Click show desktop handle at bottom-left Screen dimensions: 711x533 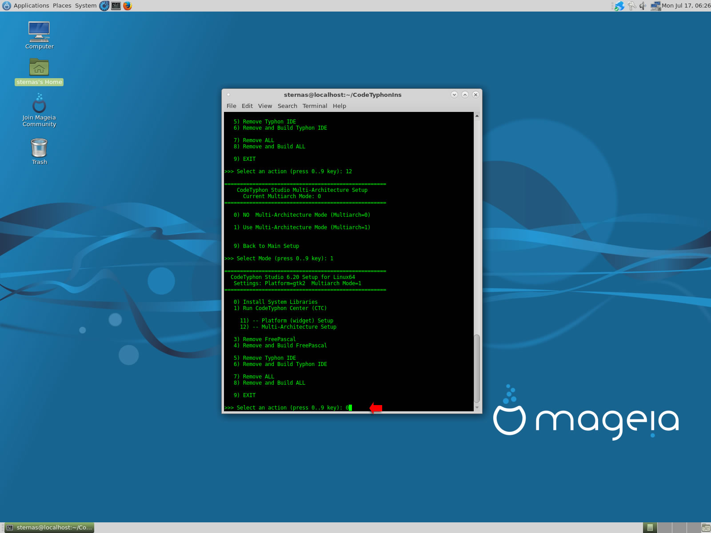(2, 528)
